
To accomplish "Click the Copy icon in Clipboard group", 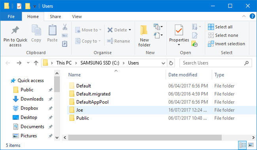I will coord(36,30).
